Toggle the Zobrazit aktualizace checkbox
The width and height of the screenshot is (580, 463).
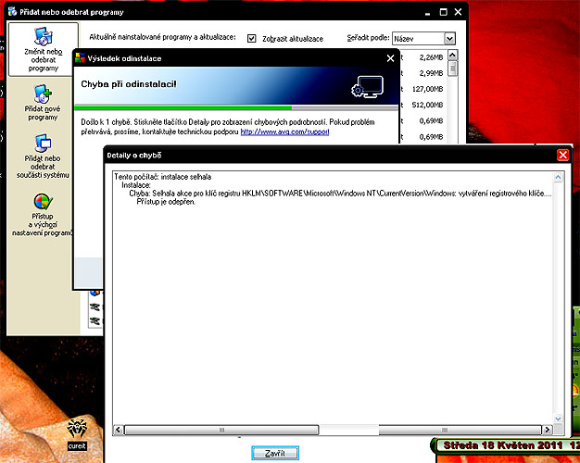pyautogui.click(x=251, y=38)
